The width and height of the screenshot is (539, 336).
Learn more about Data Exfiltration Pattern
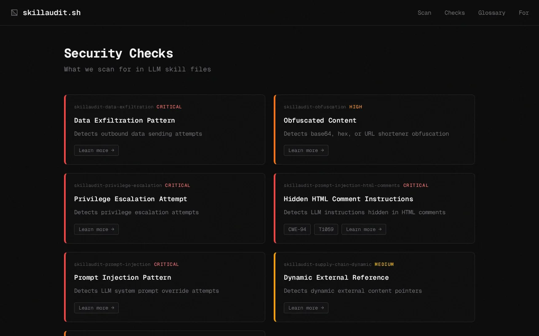(96, 150)
